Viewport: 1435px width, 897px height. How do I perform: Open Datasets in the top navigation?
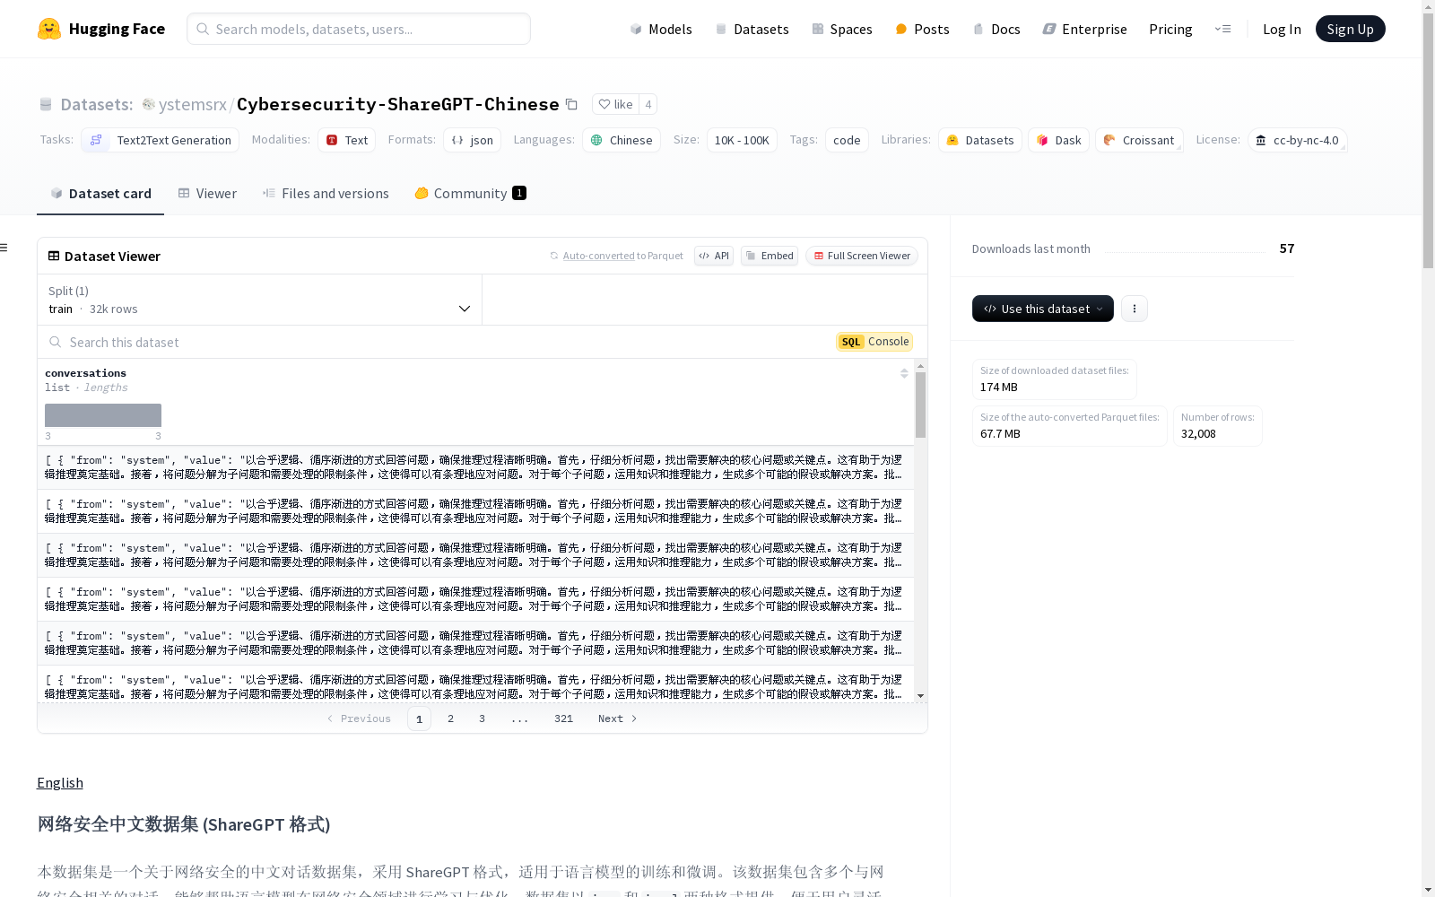point(752,29)
